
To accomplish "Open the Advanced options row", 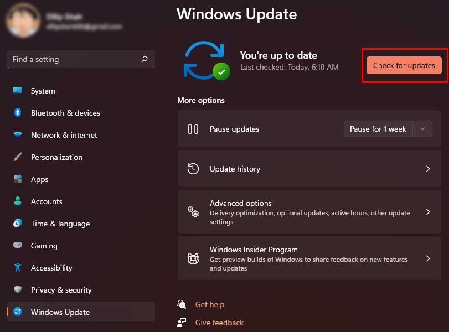I will point(309,212).
